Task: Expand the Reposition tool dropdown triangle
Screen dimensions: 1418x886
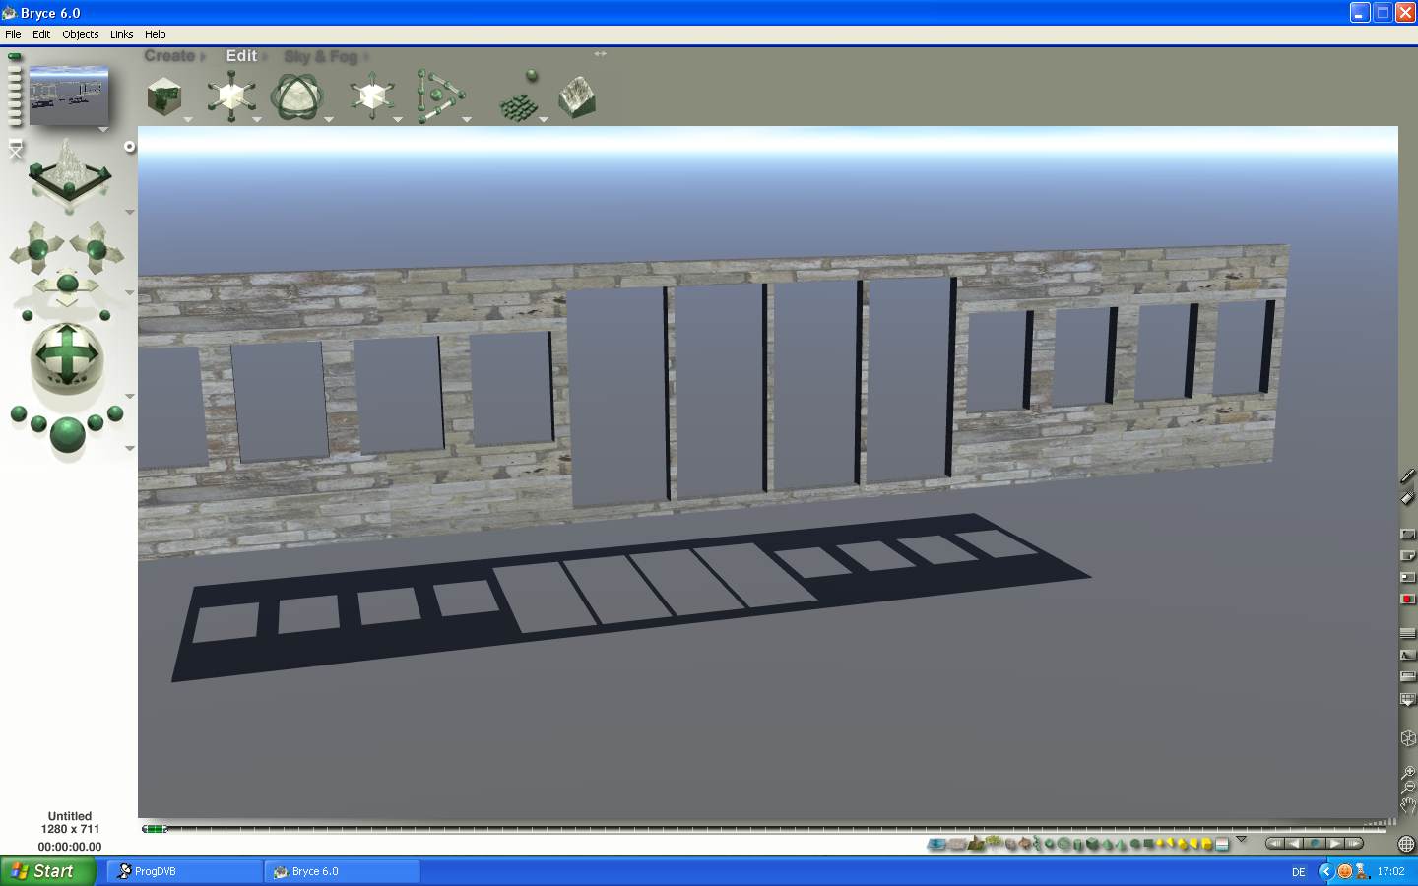Action: coord(398,120)
